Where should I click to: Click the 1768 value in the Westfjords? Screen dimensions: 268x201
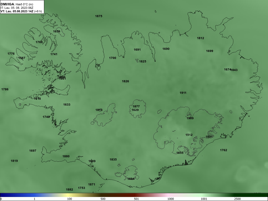click(39, 42)
